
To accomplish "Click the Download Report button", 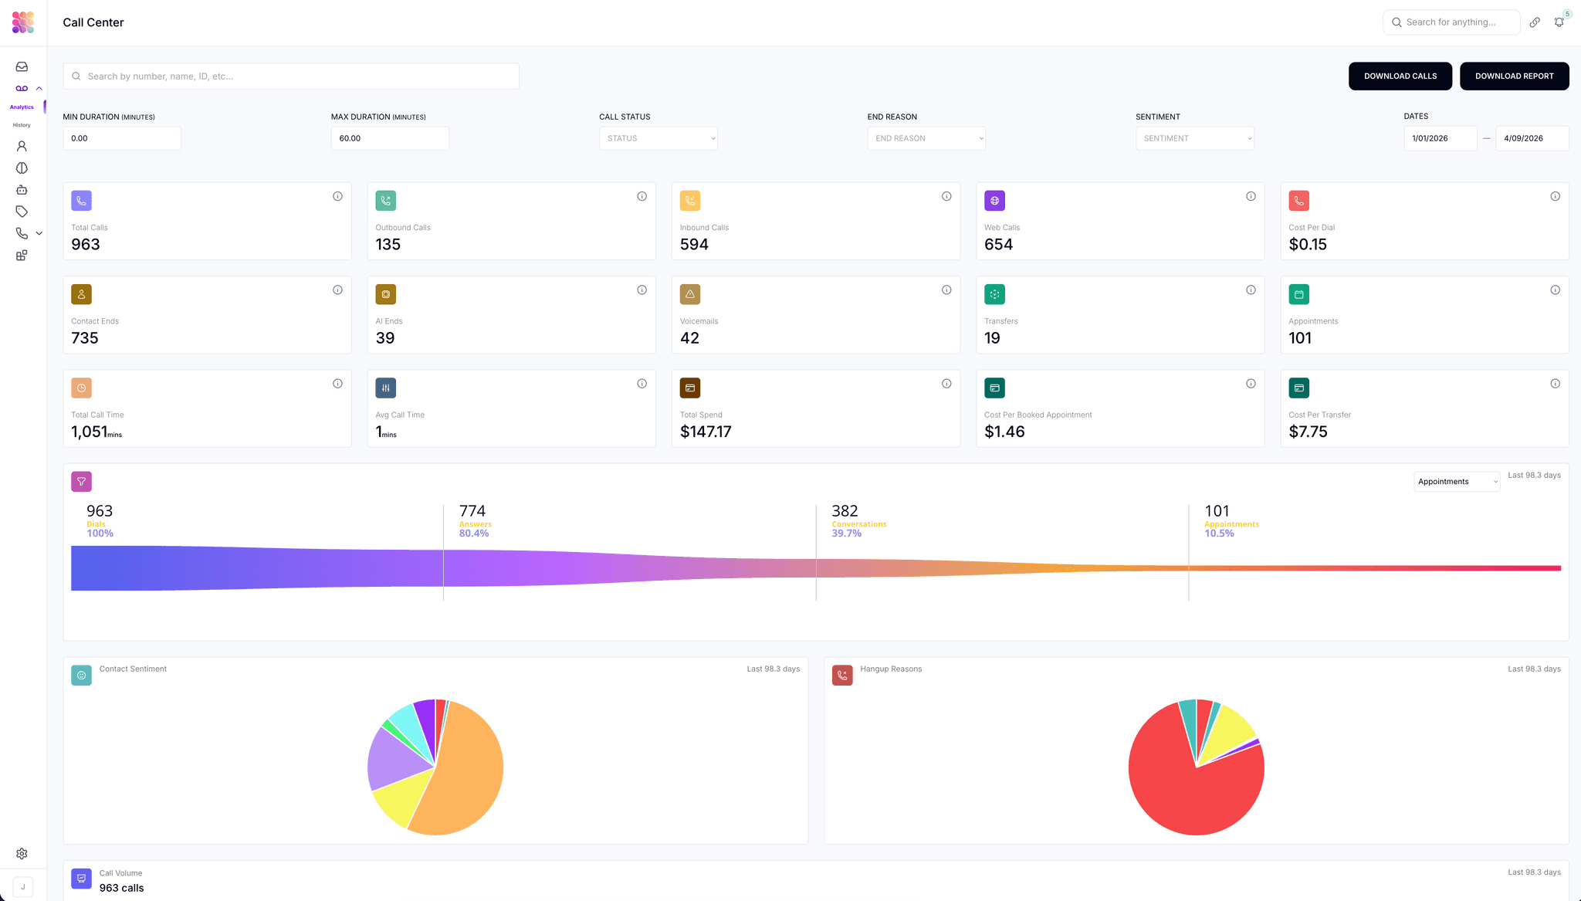I will coord(1514,76).
